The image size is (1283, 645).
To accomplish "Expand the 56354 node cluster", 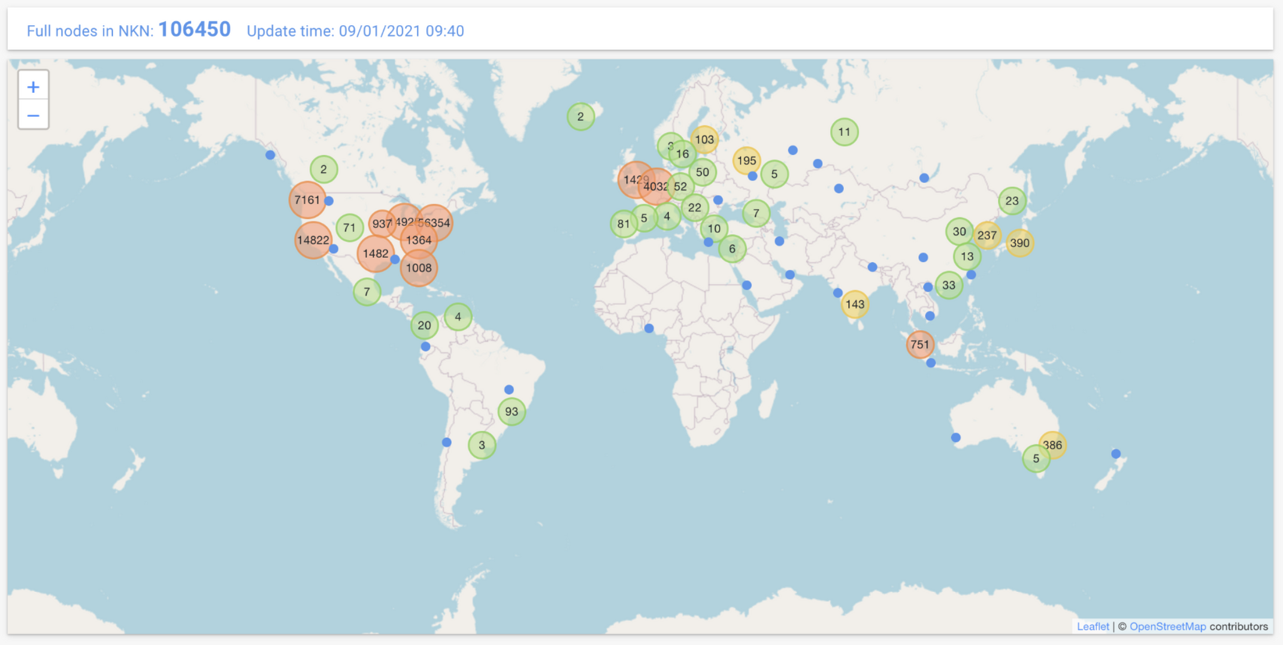I will (435, 223).
